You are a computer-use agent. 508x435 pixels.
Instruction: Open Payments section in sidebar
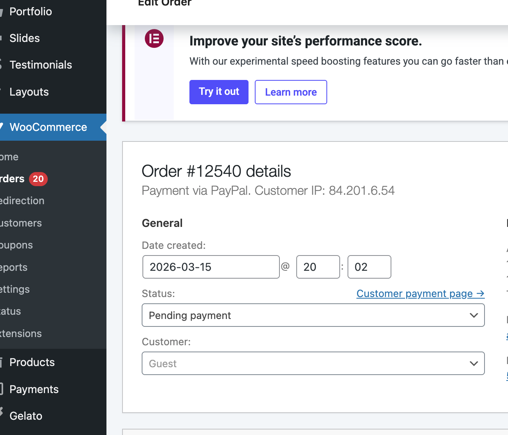click(x=34, y=390)
